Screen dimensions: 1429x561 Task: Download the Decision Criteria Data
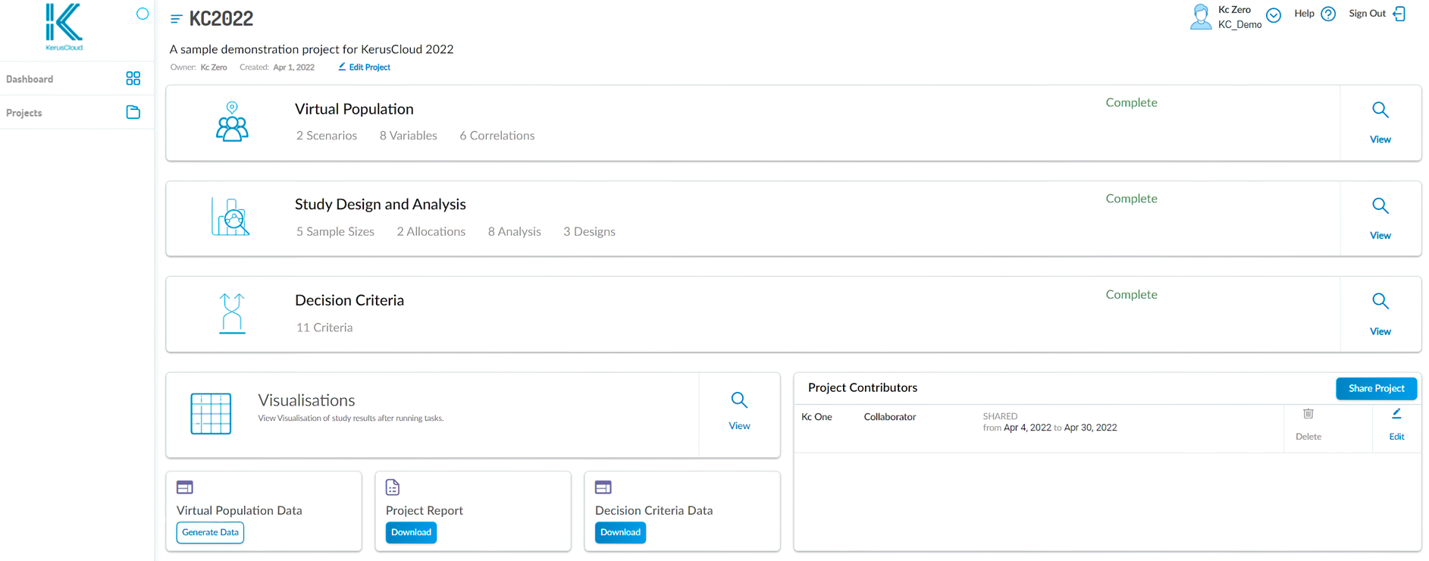tap(620, 532)
